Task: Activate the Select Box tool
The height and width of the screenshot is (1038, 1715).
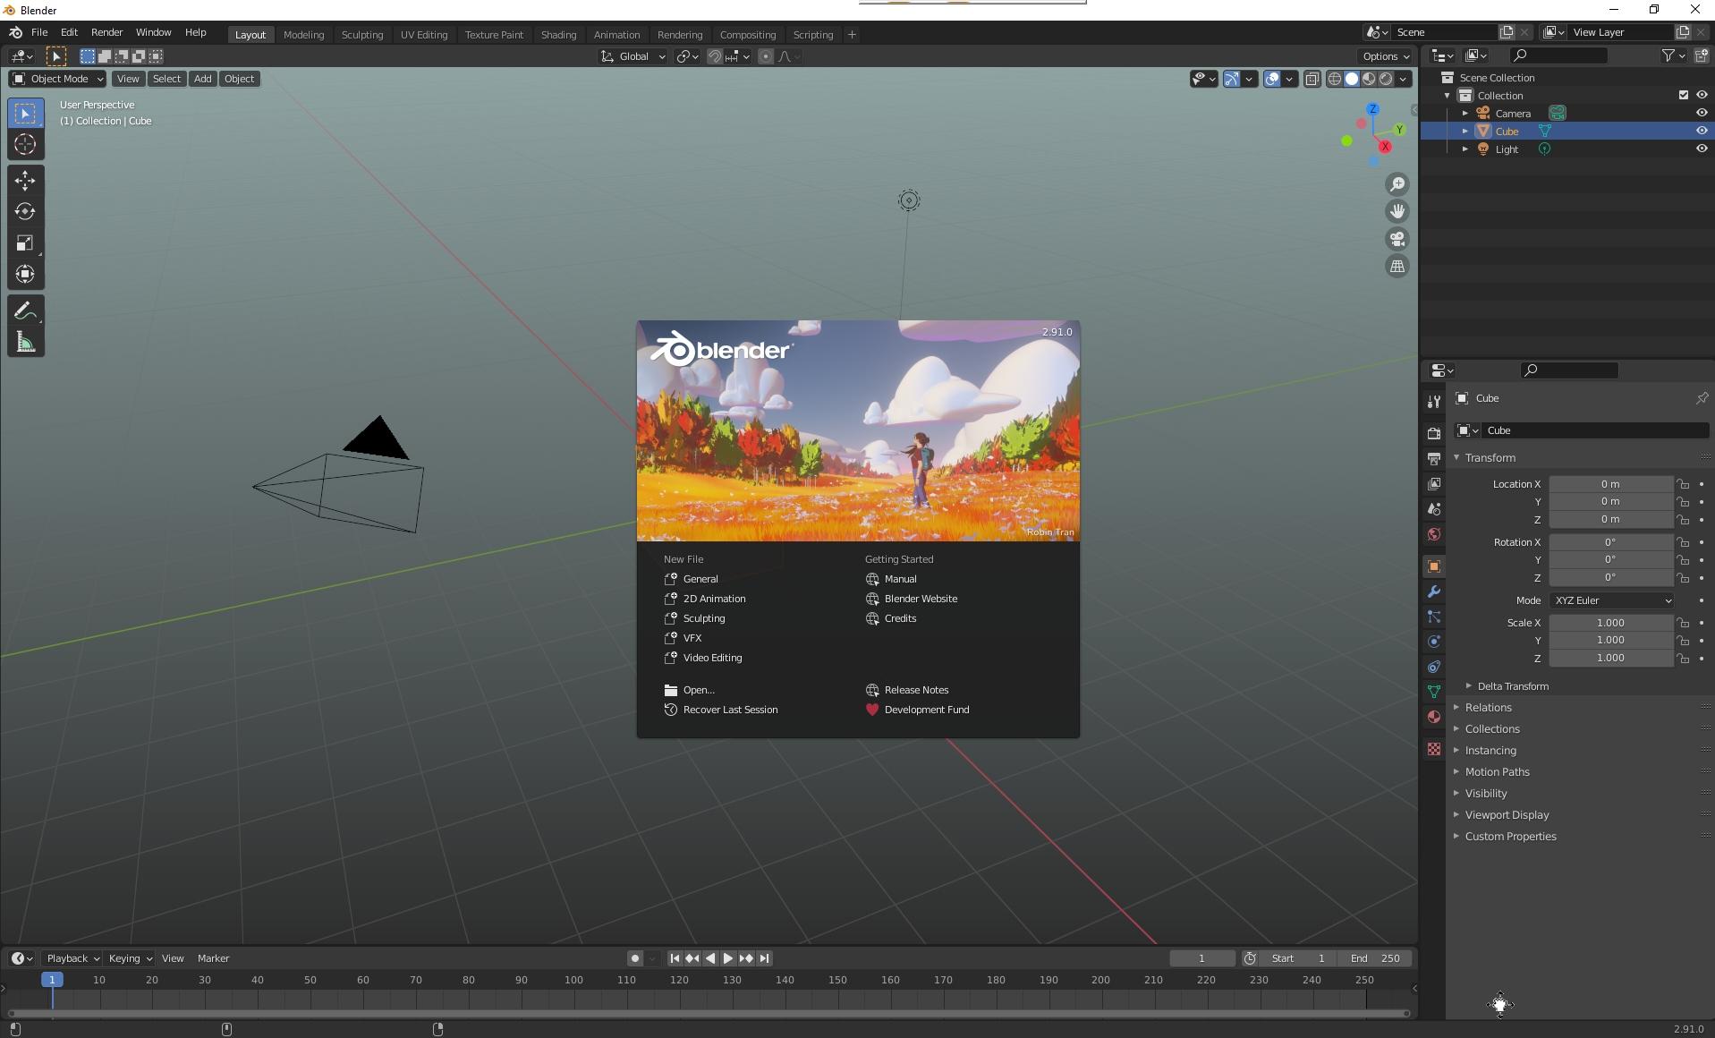Action: pos(25,114)
